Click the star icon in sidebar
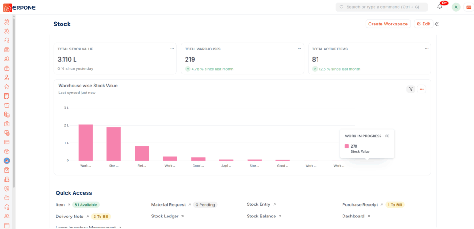The height and width of the screenshot is (229, 474). click(x=6, y=87)
